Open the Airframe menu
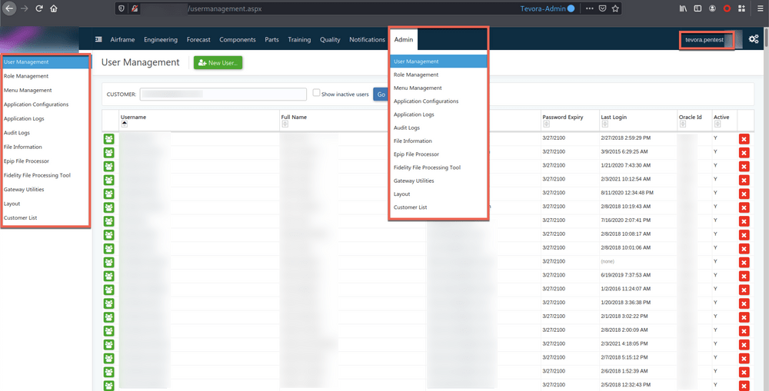 122,40
